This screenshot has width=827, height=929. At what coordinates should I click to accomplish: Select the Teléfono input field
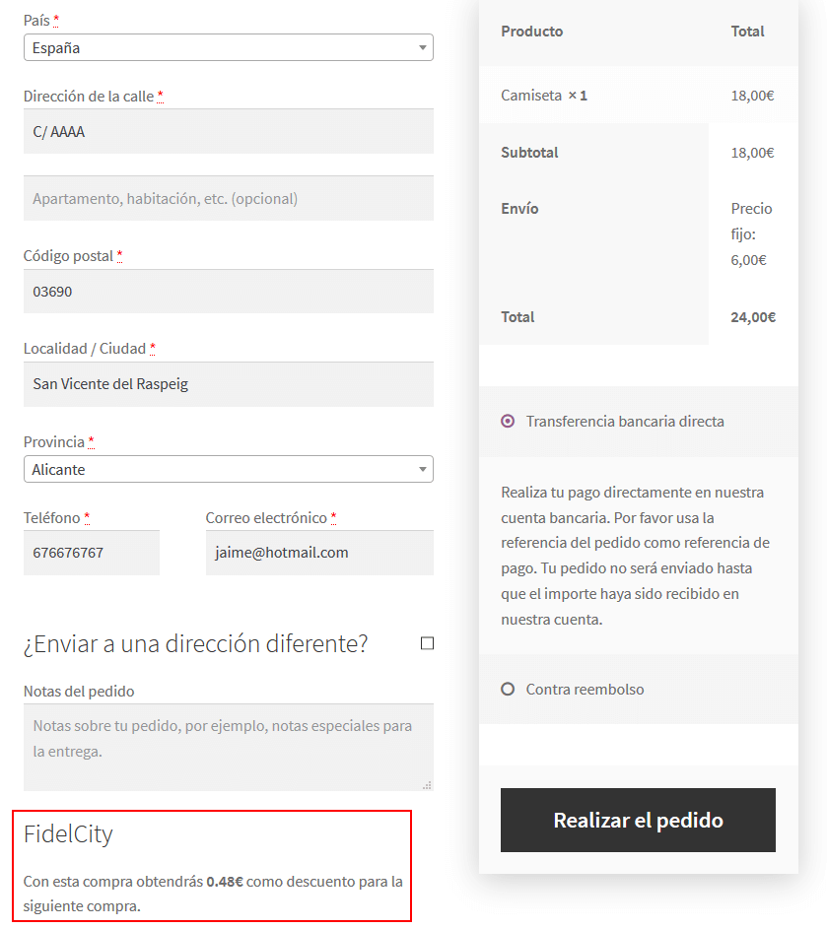click(91, 553)
